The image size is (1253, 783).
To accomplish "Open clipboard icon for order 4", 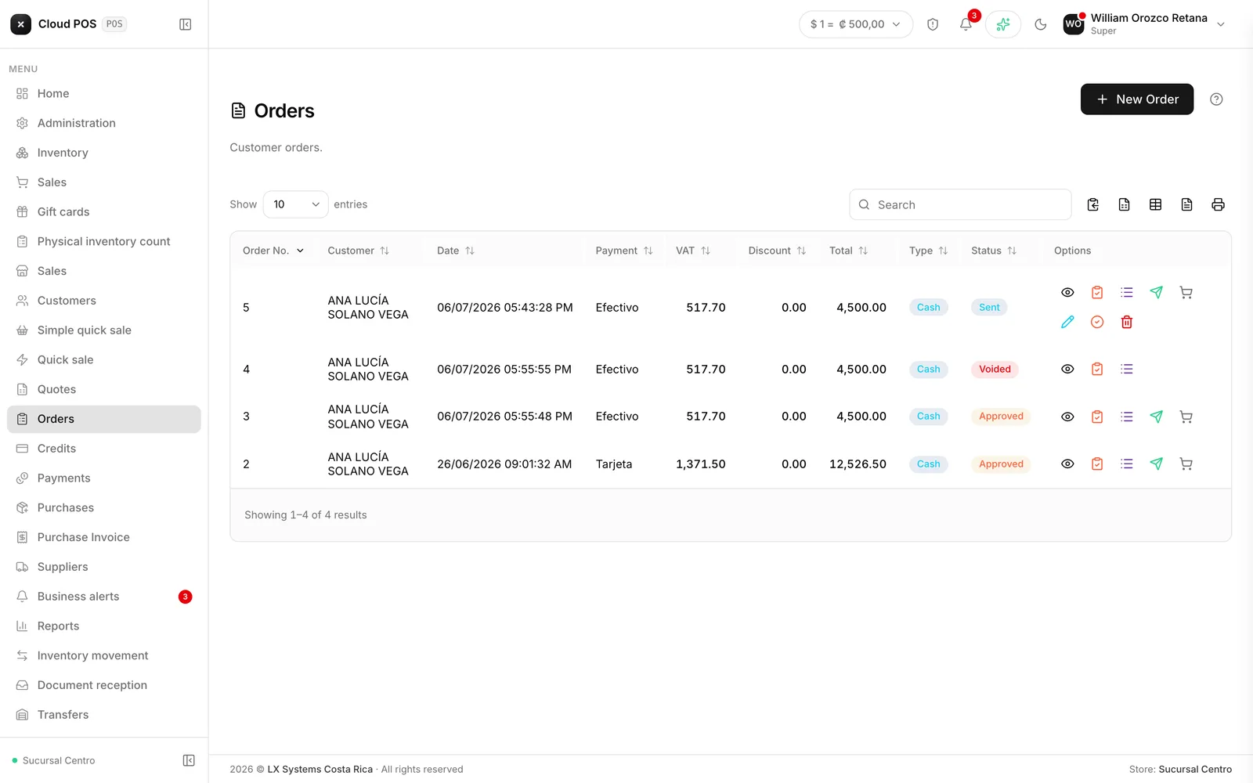I will pos(1097,370).
